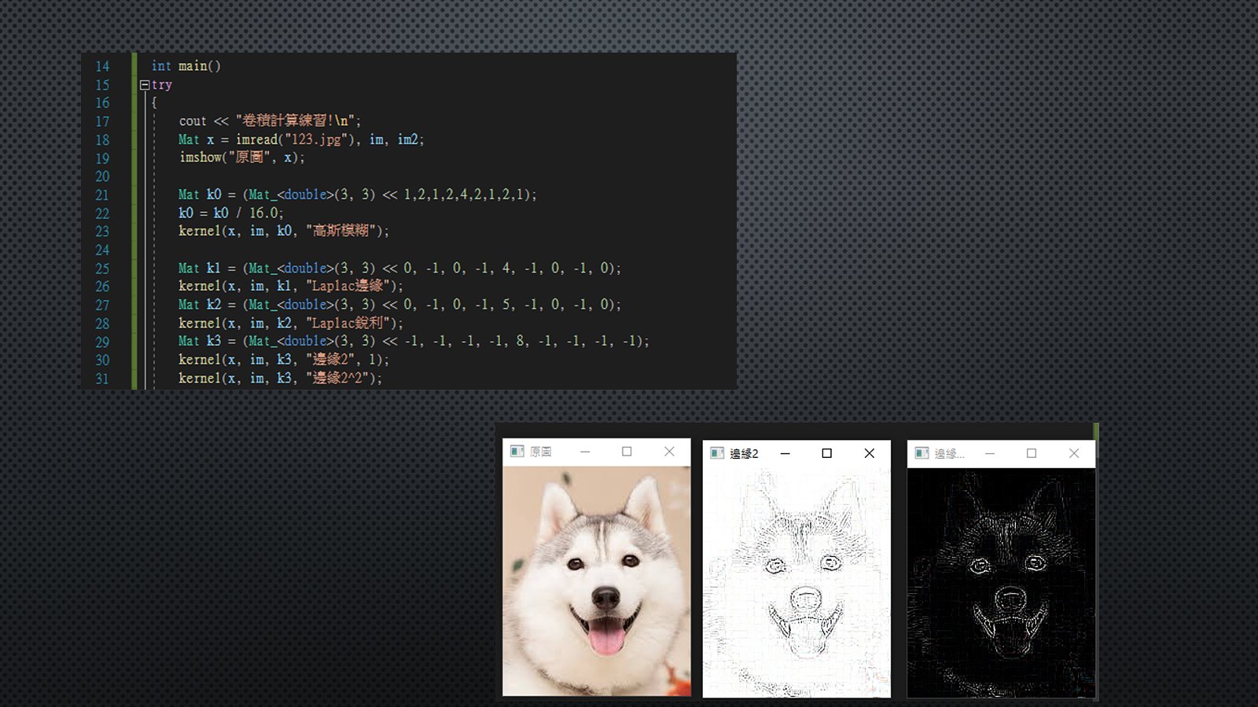The height and width of the screenshot is (707, 1258).
Task: Close the 邊緣2 window
Action: [869, 453]
